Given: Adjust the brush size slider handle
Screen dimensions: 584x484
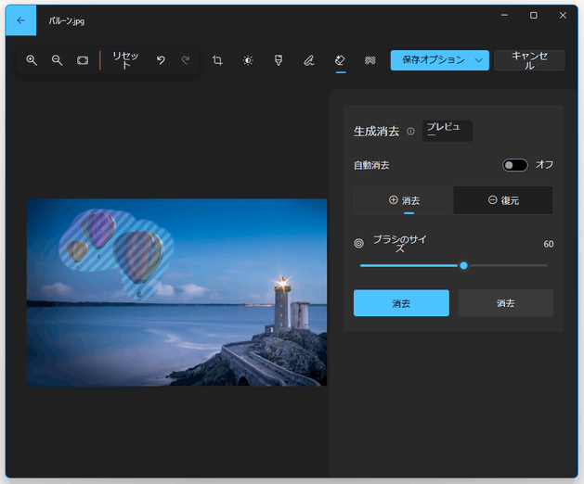Looking at the screenshot, I should pyautogui.click(x=463, y=265).
